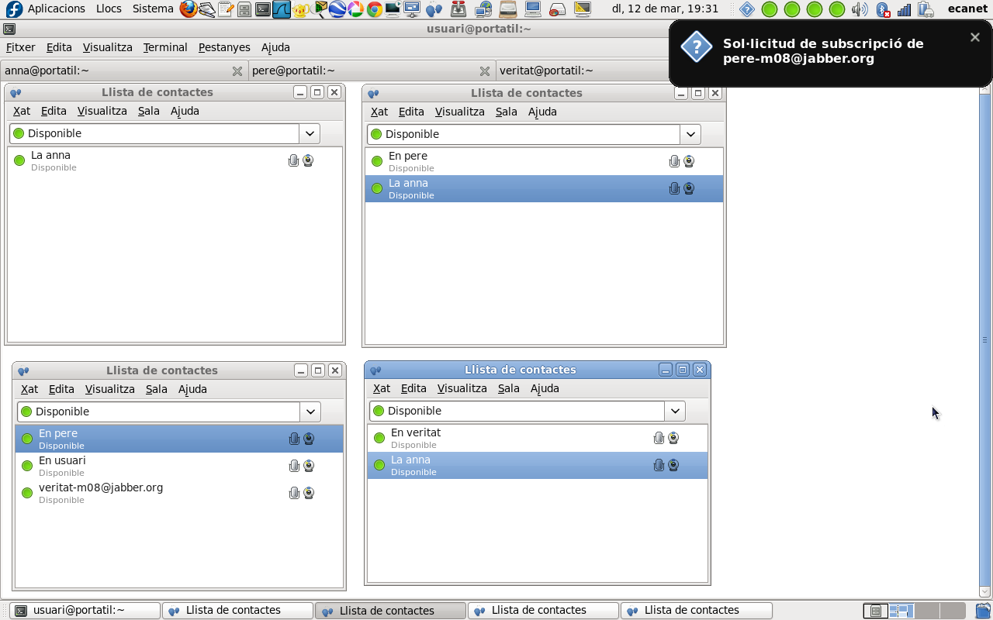Image resolution: width=993 pixels, height=620 pixels.
Task: Click usuari@portatil:~ button in the bottom taskbar
Action: coord(84,610)
